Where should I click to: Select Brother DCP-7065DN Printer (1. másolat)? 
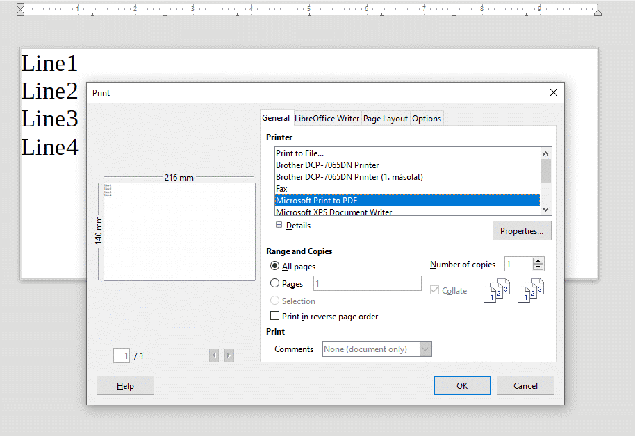[x=407, y=177]
